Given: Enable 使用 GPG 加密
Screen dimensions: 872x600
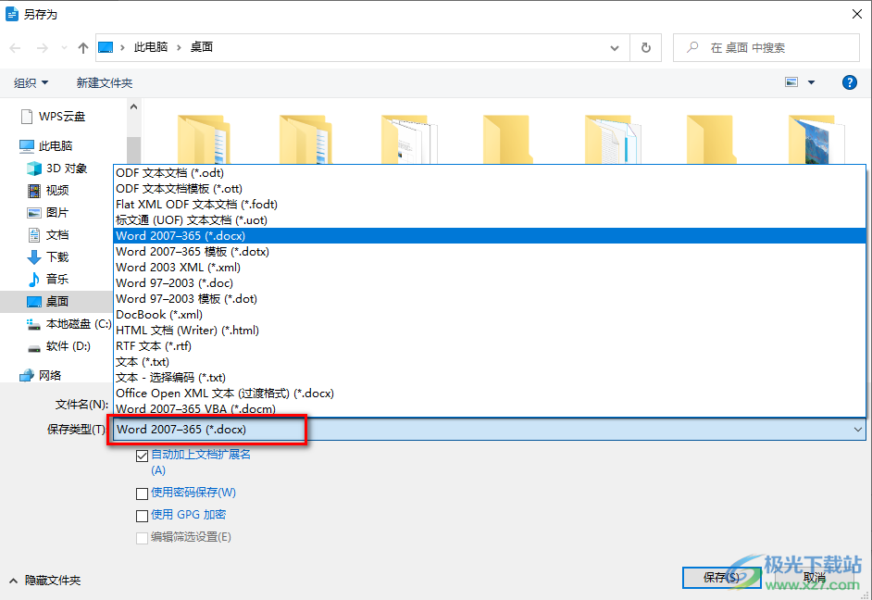Looking at the screenshot, I should tap(143, 515).
